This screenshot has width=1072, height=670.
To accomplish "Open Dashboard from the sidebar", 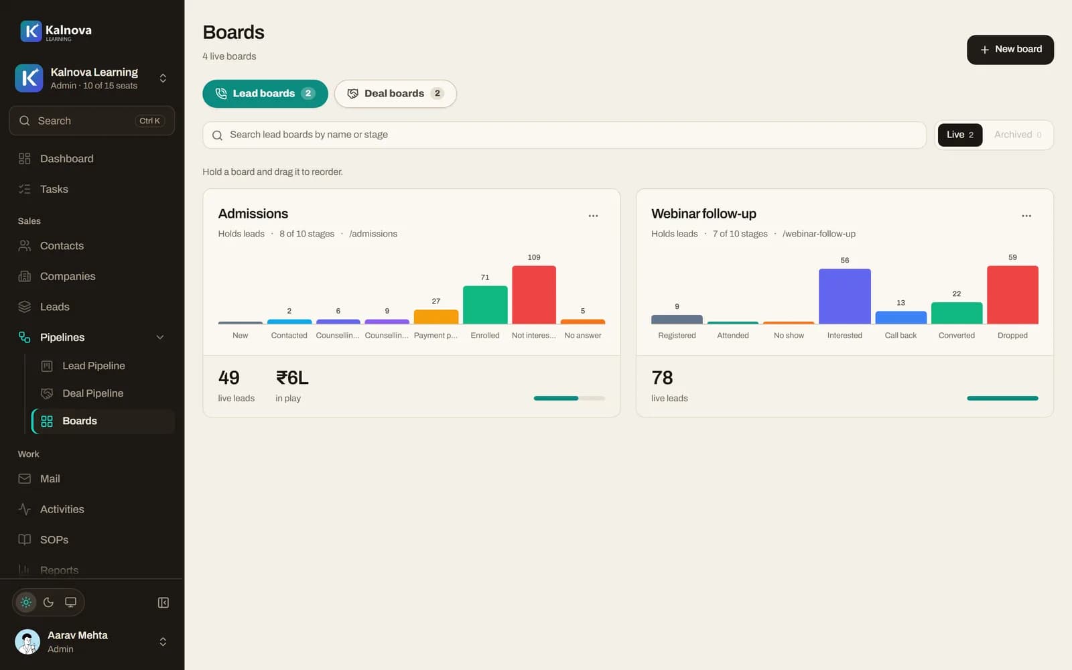I will pos(92,159).
